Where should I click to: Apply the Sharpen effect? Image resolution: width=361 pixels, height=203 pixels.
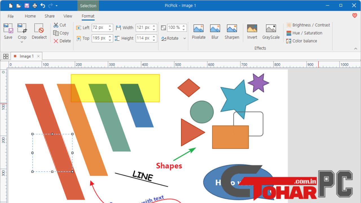[x=232, y=31]
